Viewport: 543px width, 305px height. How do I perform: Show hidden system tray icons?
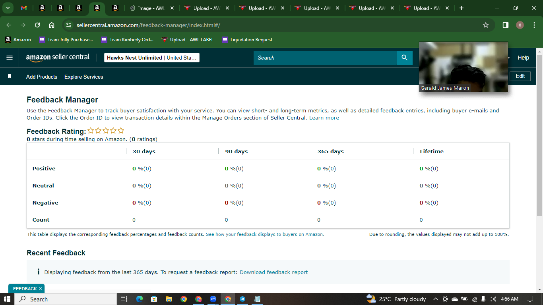(435, 299)
